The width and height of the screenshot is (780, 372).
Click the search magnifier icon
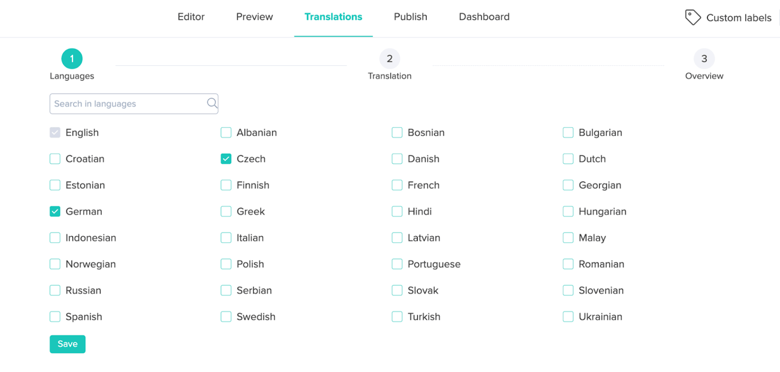point(211,103)
